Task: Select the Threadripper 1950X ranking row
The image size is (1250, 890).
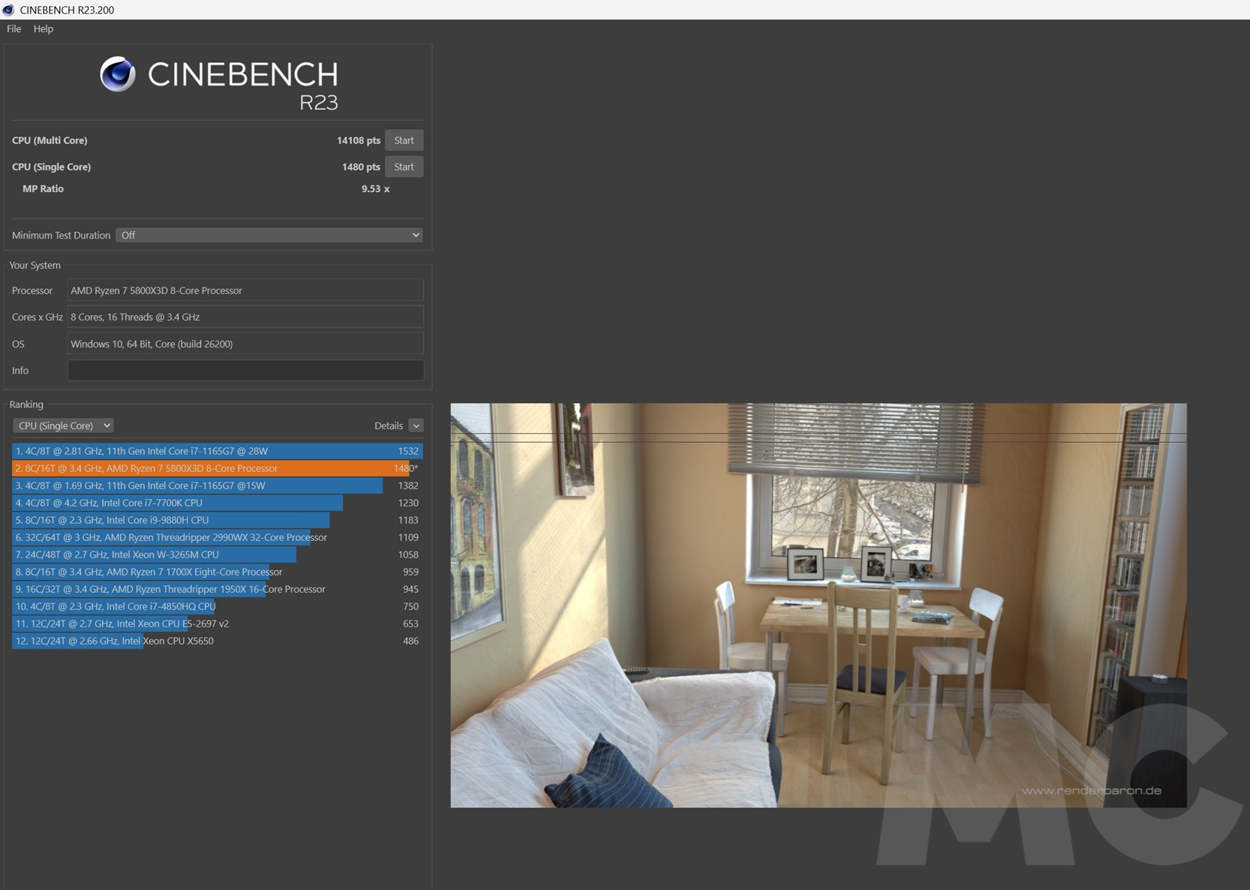Action: [217, 589]
